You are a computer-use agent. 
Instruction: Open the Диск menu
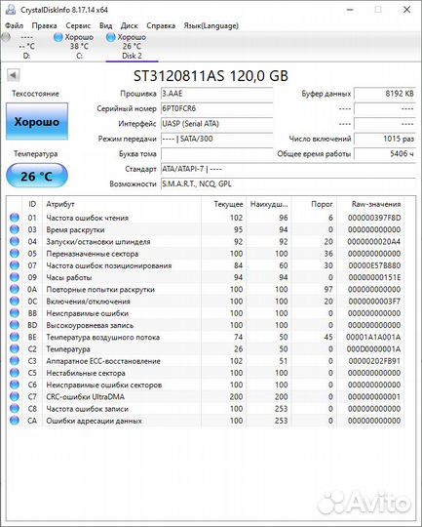(x=130, y=25)
